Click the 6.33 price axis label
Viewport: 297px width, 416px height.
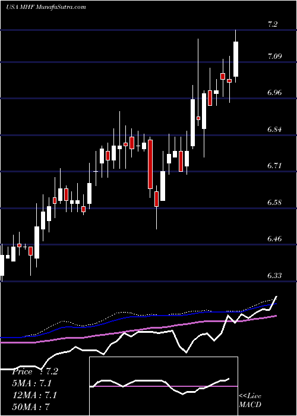point(275,276)
